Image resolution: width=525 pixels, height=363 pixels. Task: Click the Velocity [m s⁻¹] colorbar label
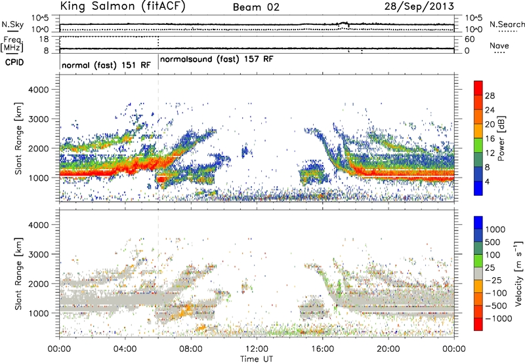pyautogui.click(x=518, y=273)
